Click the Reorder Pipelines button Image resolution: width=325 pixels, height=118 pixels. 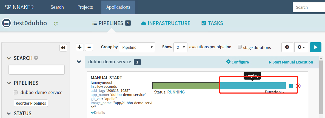click(x=31, y=103)
